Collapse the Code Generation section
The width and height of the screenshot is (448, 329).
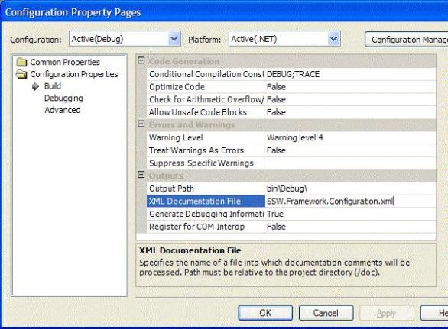click(141, 60)
